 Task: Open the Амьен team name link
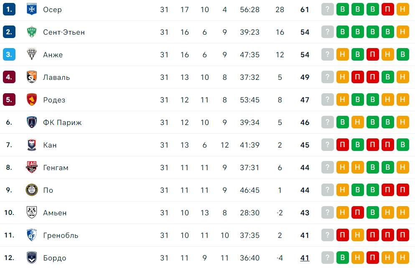pyautogui.click(x=55, y=213)
